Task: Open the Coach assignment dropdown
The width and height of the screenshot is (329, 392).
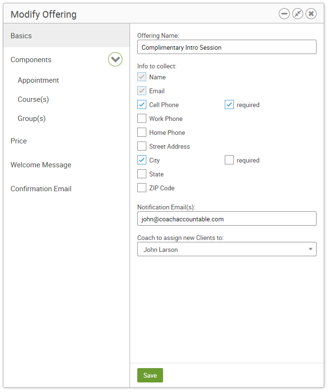Action: click(227, 249)
